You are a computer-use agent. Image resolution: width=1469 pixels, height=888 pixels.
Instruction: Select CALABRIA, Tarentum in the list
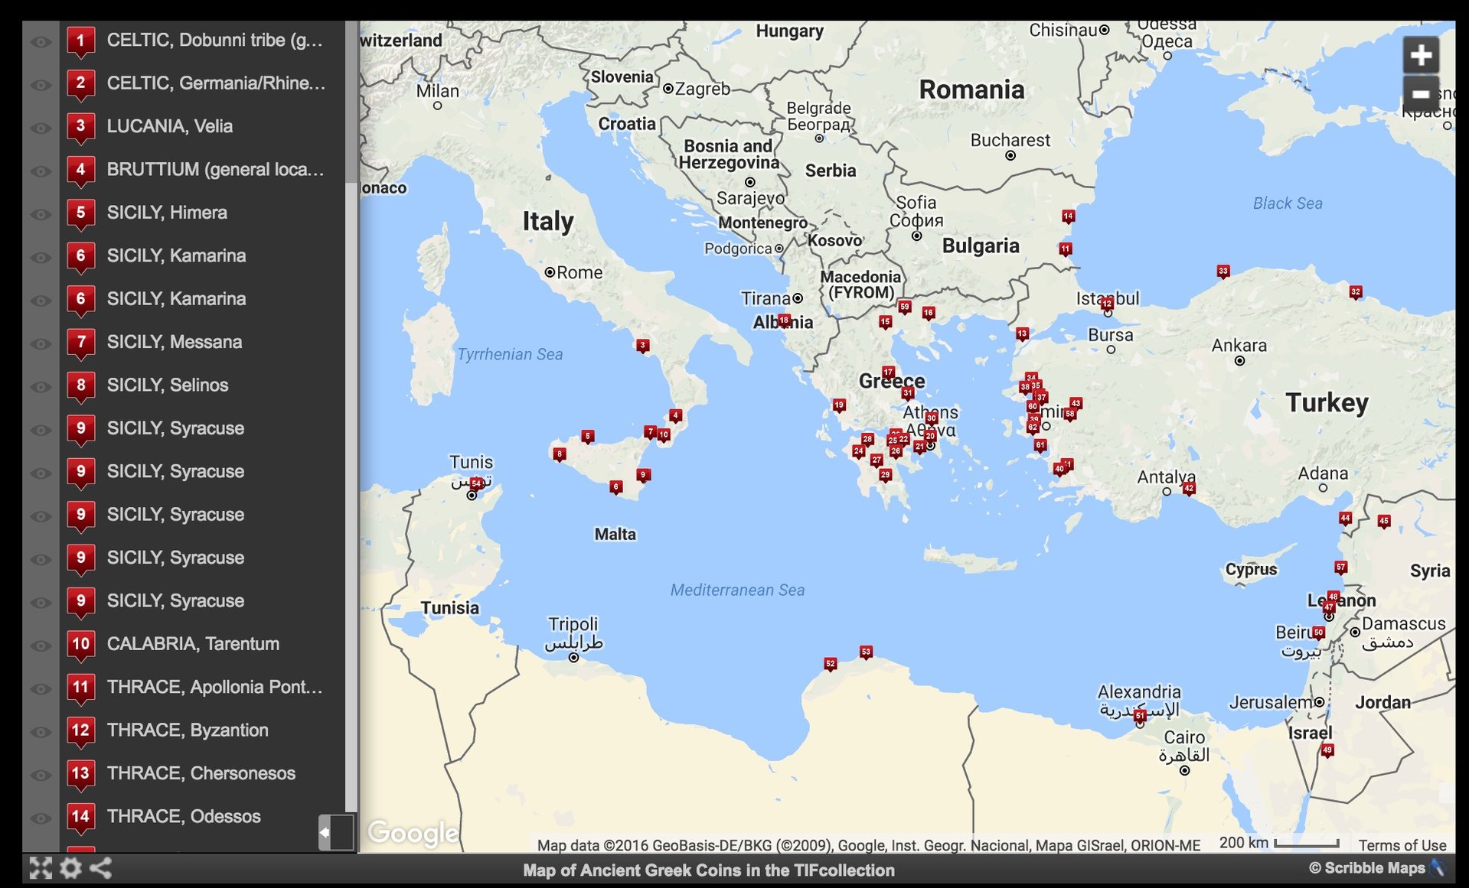[193, 644]
